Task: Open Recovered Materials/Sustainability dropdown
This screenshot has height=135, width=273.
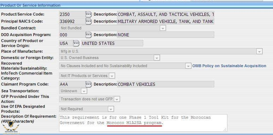Action: 188,66
